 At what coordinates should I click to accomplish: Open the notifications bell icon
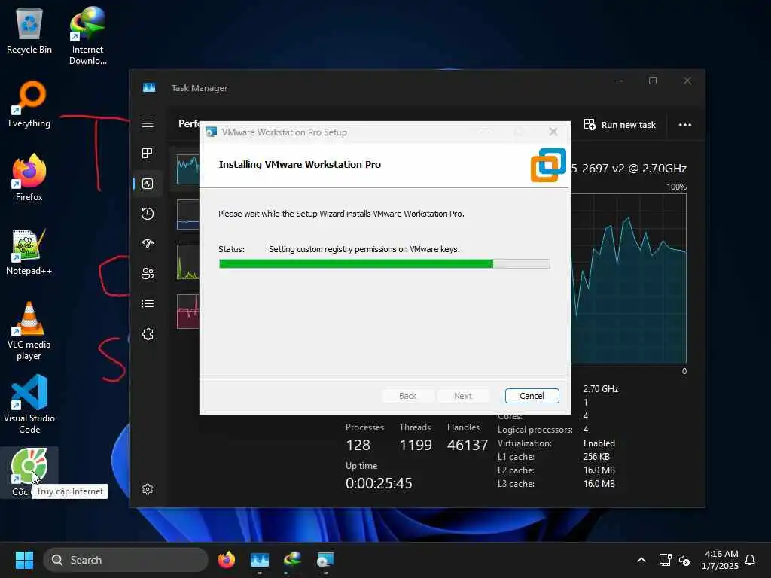pyautogui.click(x=750, y=560)
